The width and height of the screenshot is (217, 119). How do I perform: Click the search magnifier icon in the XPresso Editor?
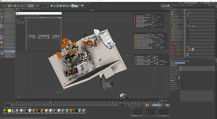(25, 19)
